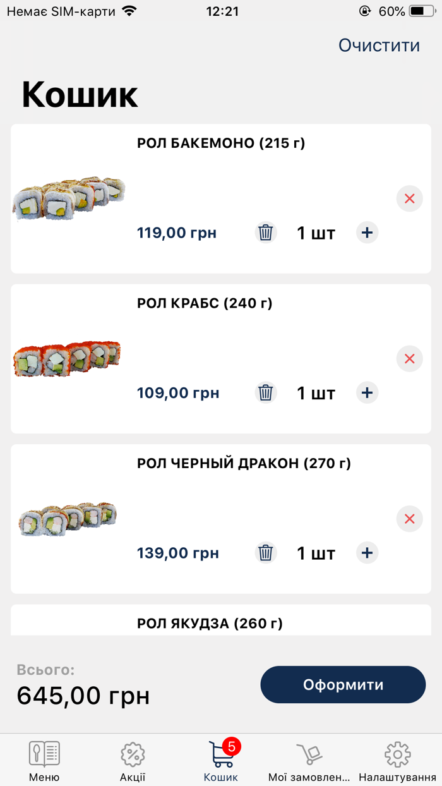Image resolution: width=442 pixels, height=786 pixels.
Task: Tap the trash icon for РОЛ БАКЕМОНО
Action: [265, 233]
